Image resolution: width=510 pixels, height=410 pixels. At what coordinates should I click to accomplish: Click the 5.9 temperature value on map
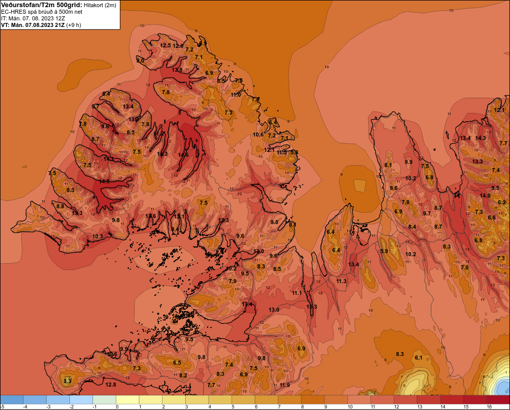tap(384, 251)
